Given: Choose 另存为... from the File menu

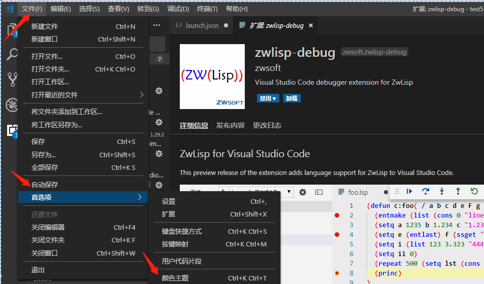Looking at the screenshot, I should tap(83, 155).
